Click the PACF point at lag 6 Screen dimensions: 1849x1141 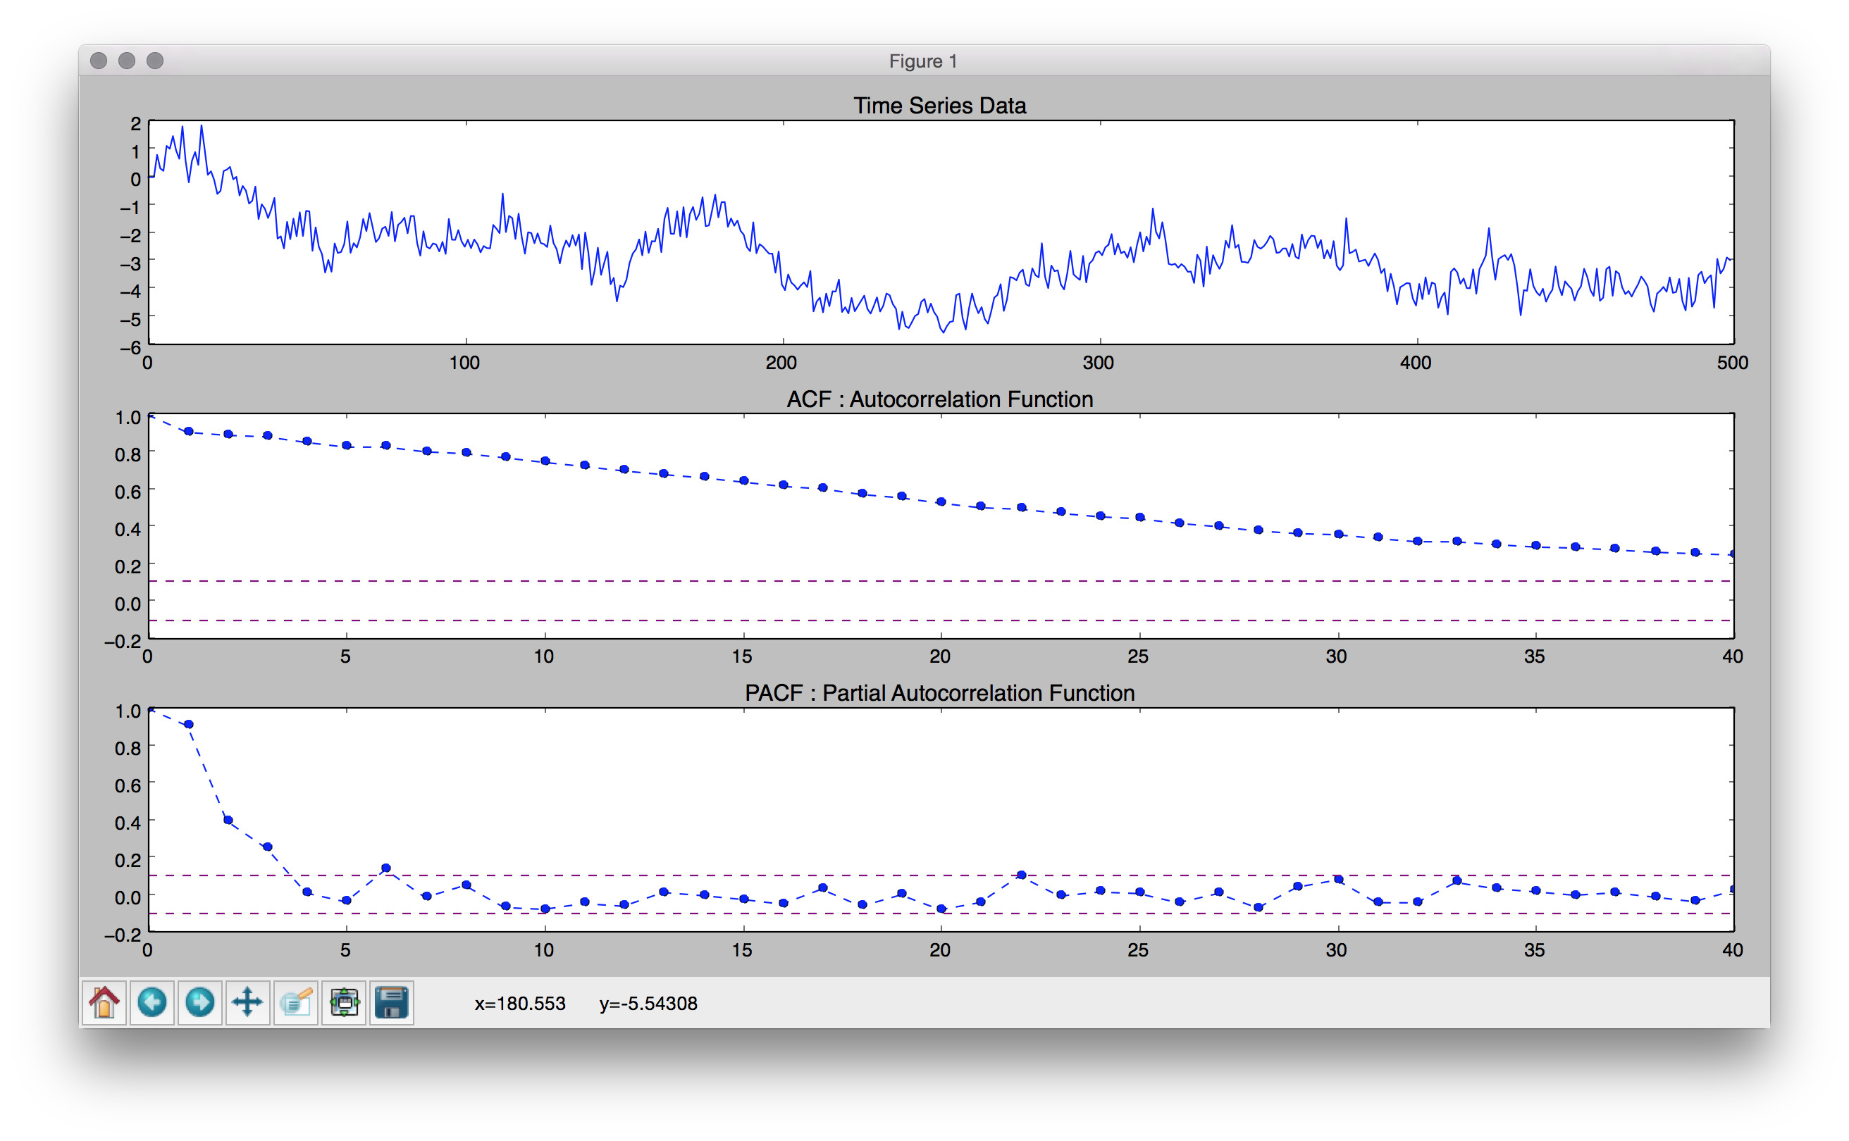(x=387, y=868)
